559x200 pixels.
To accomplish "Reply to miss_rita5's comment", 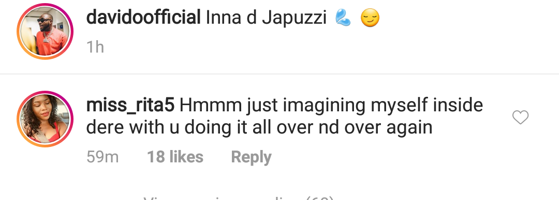I will tap(252, 157).
